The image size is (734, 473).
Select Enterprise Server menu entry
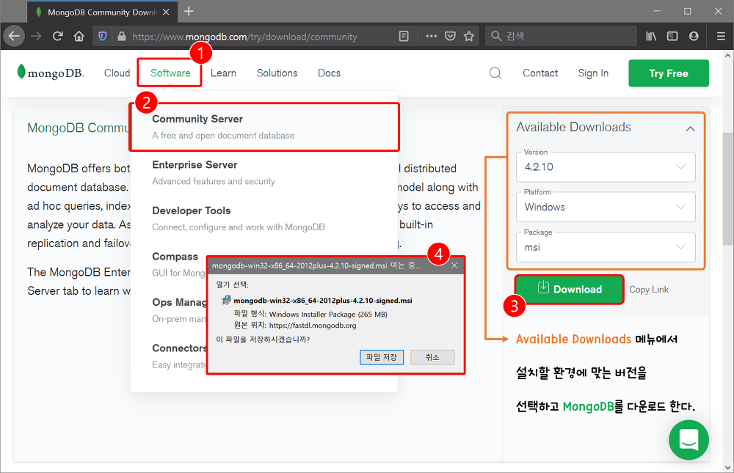pos(264,172)
